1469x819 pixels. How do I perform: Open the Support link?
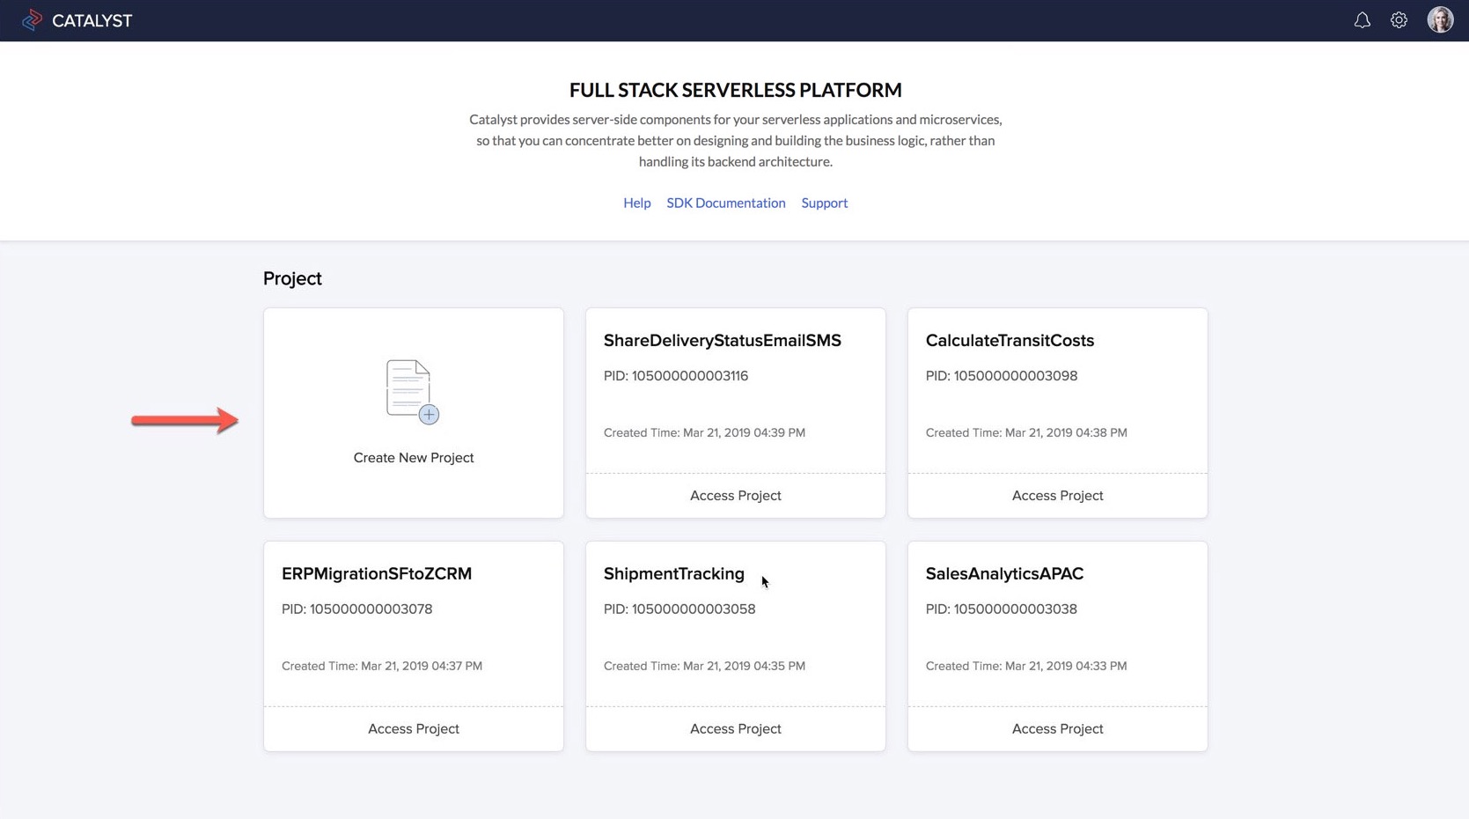pyautogui.click(x=824, y=203)
